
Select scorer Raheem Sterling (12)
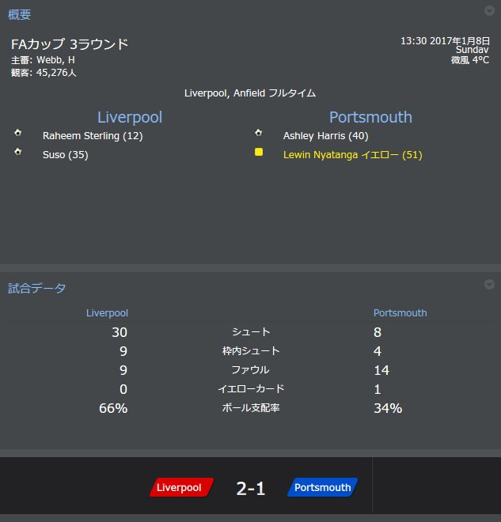tap(93, 136)
